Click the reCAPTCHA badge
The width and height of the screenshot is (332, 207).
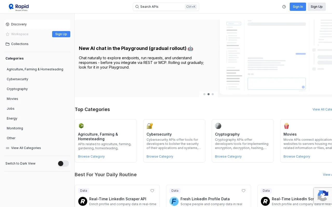[x=323, y=196]
